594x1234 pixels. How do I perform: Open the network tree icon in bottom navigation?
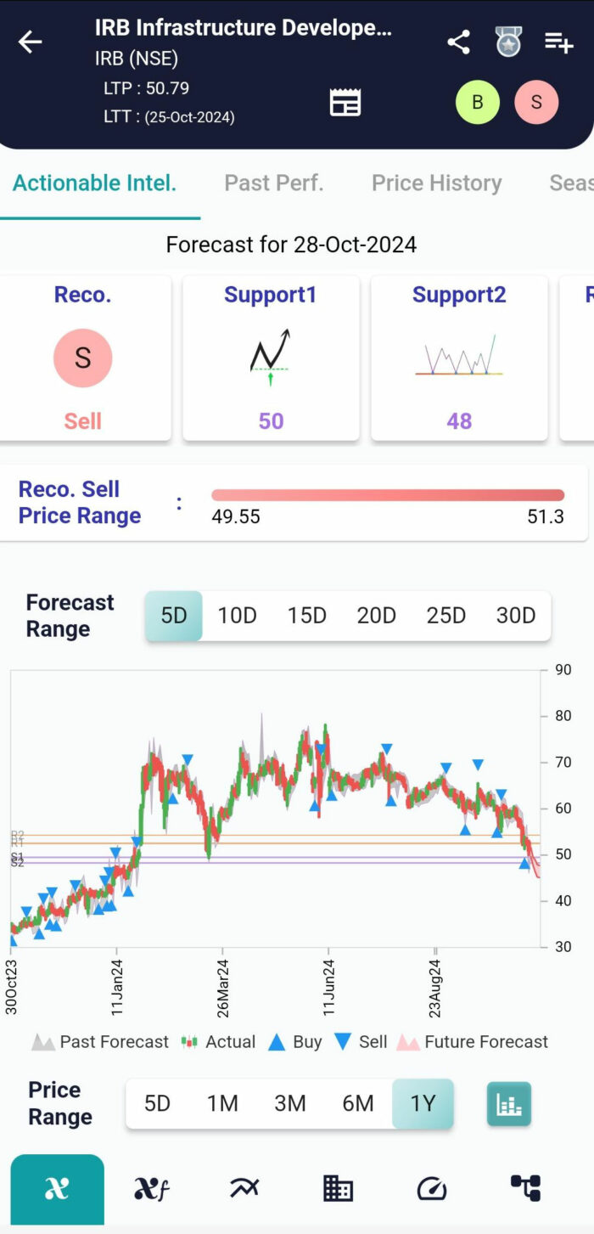525,1188
